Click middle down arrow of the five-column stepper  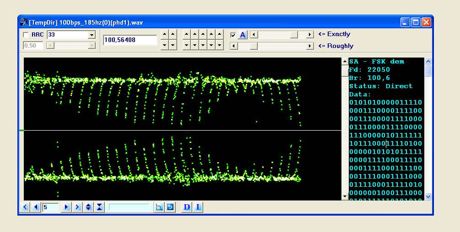tap(203, 45)
